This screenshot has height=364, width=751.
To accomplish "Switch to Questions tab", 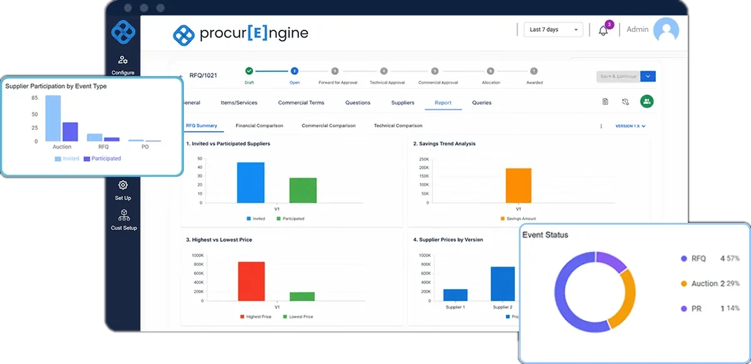I will point(358,102).
